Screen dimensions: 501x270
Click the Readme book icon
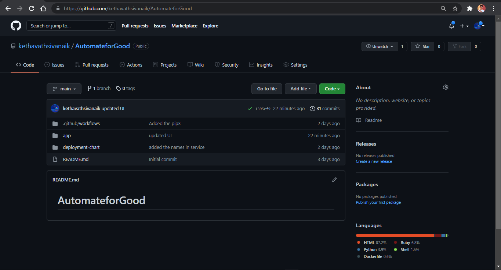[359, 120]
